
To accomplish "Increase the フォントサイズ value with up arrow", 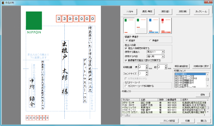I will click(x=146, y=72).
